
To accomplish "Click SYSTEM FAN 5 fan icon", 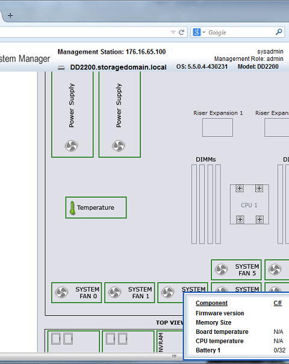I will click(x=222, y=269).
